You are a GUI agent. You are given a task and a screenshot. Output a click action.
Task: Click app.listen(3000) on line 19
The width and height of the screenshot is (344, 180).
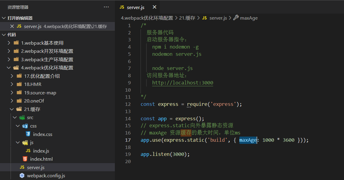[165, 154]
